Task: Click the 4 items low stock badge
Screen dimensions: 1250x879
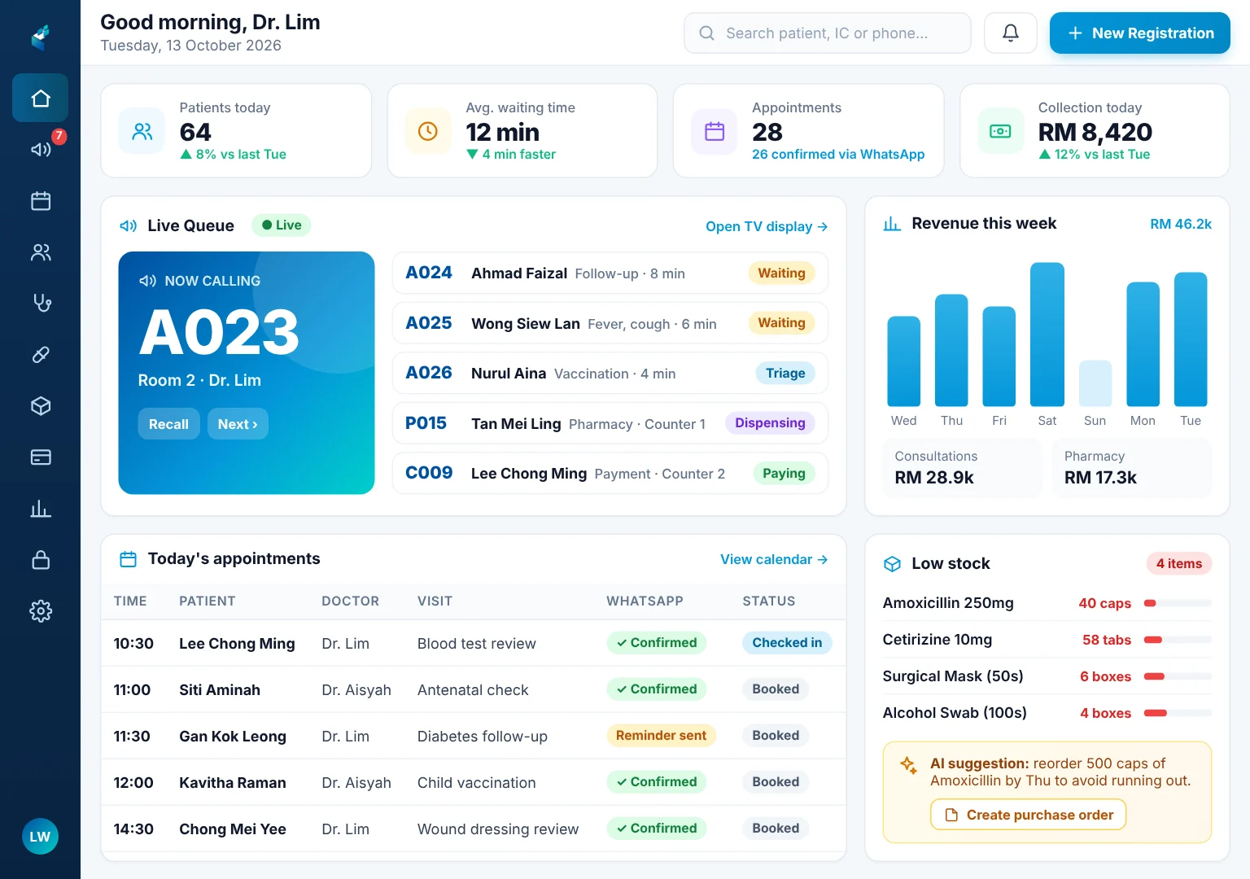Action: (x=1179, y=564)
